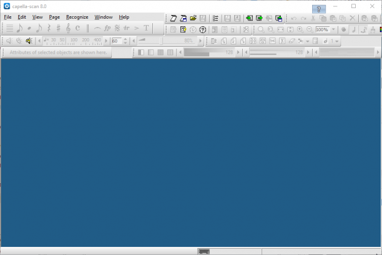Click the green arrow import icon
The height and width of the screenshot is (255, 382).
click(249, 18)
